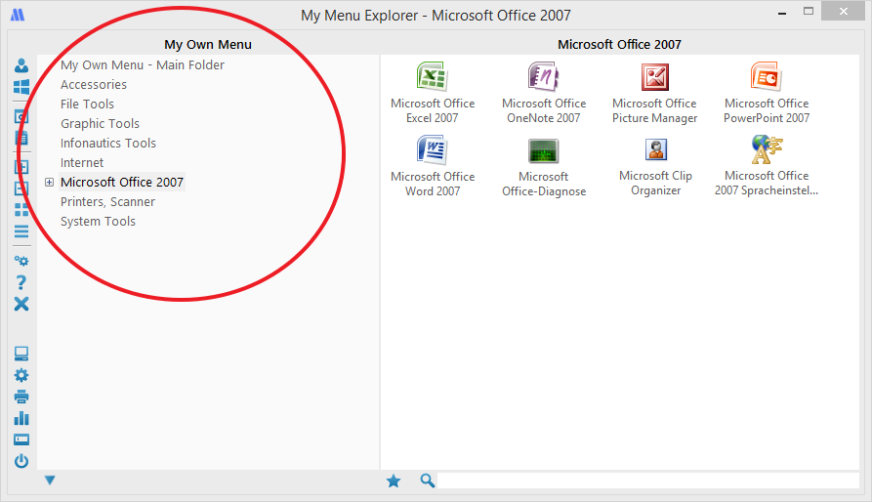Viewport: 872px width, 502px height.
Task: Select the Graphic Tools folder
Action: [101, 123]
